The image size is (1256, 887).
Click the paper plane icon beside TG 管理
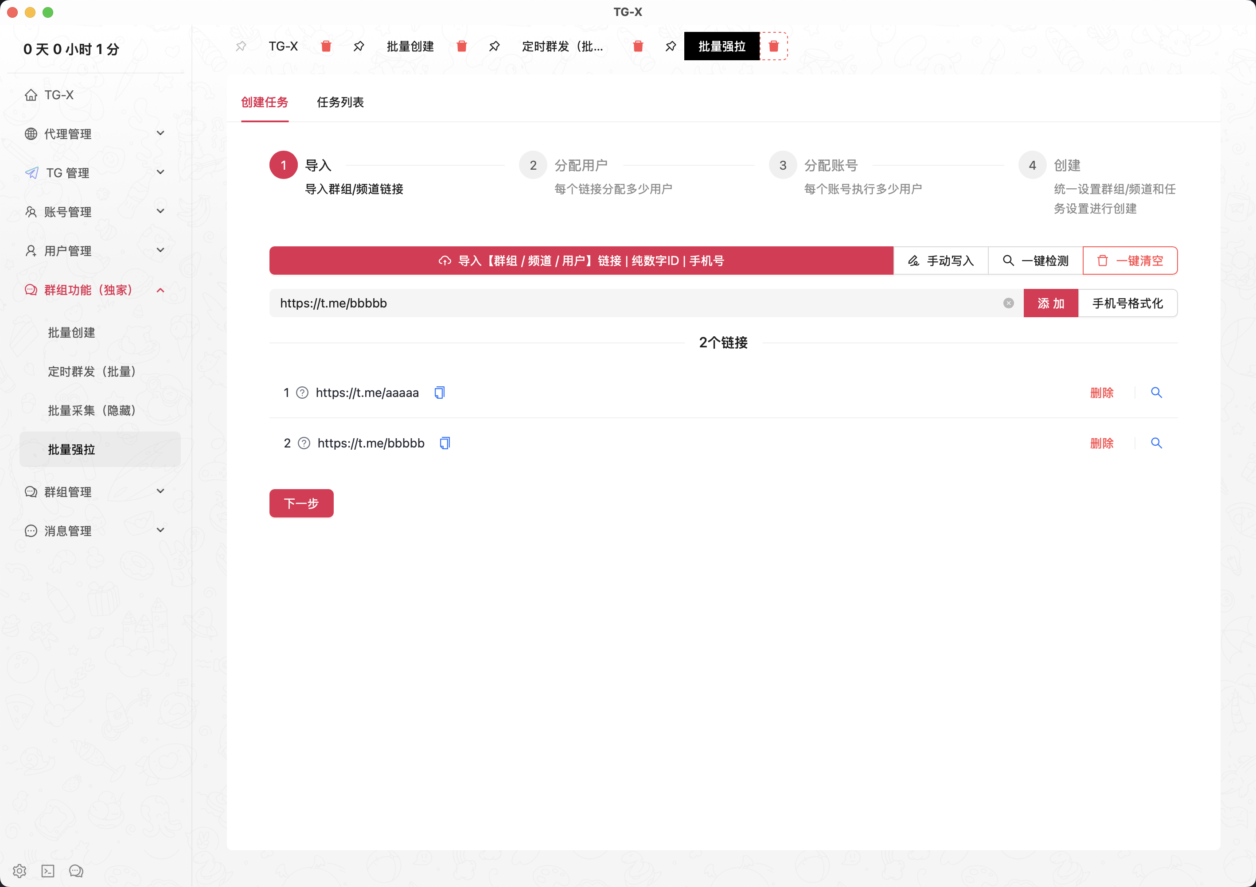pyautogui.click(x=32, y=173)
